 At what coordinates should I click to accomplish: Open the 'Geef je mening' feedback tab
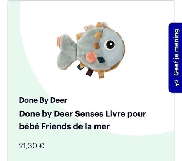coord(175,58)
